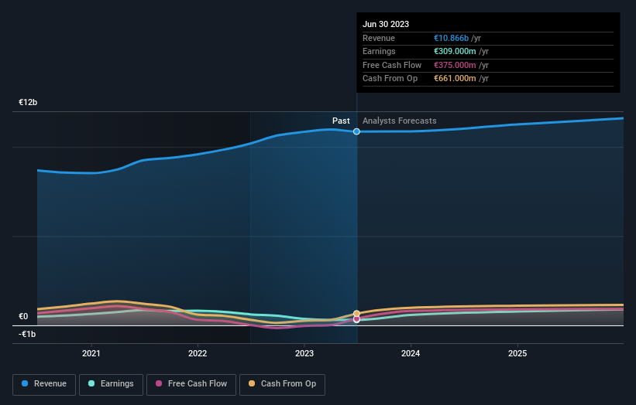Click the €375.000m free cash flow value

pyautogui.click(x=455, y=65)
